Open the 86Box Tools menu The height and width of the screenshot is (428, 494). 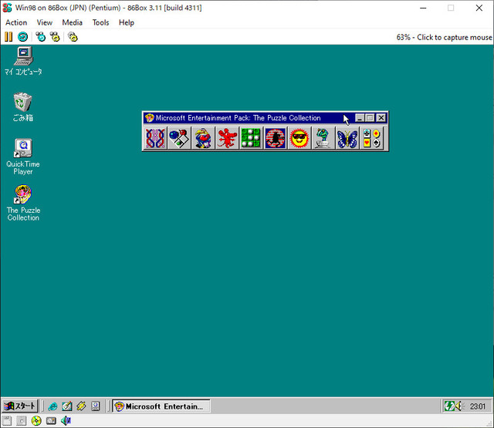(100, 22)
